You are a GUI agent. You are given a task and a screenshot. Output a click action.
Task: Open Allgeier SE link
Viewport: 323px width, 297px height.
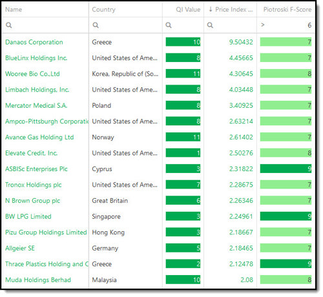pos(20,248)
